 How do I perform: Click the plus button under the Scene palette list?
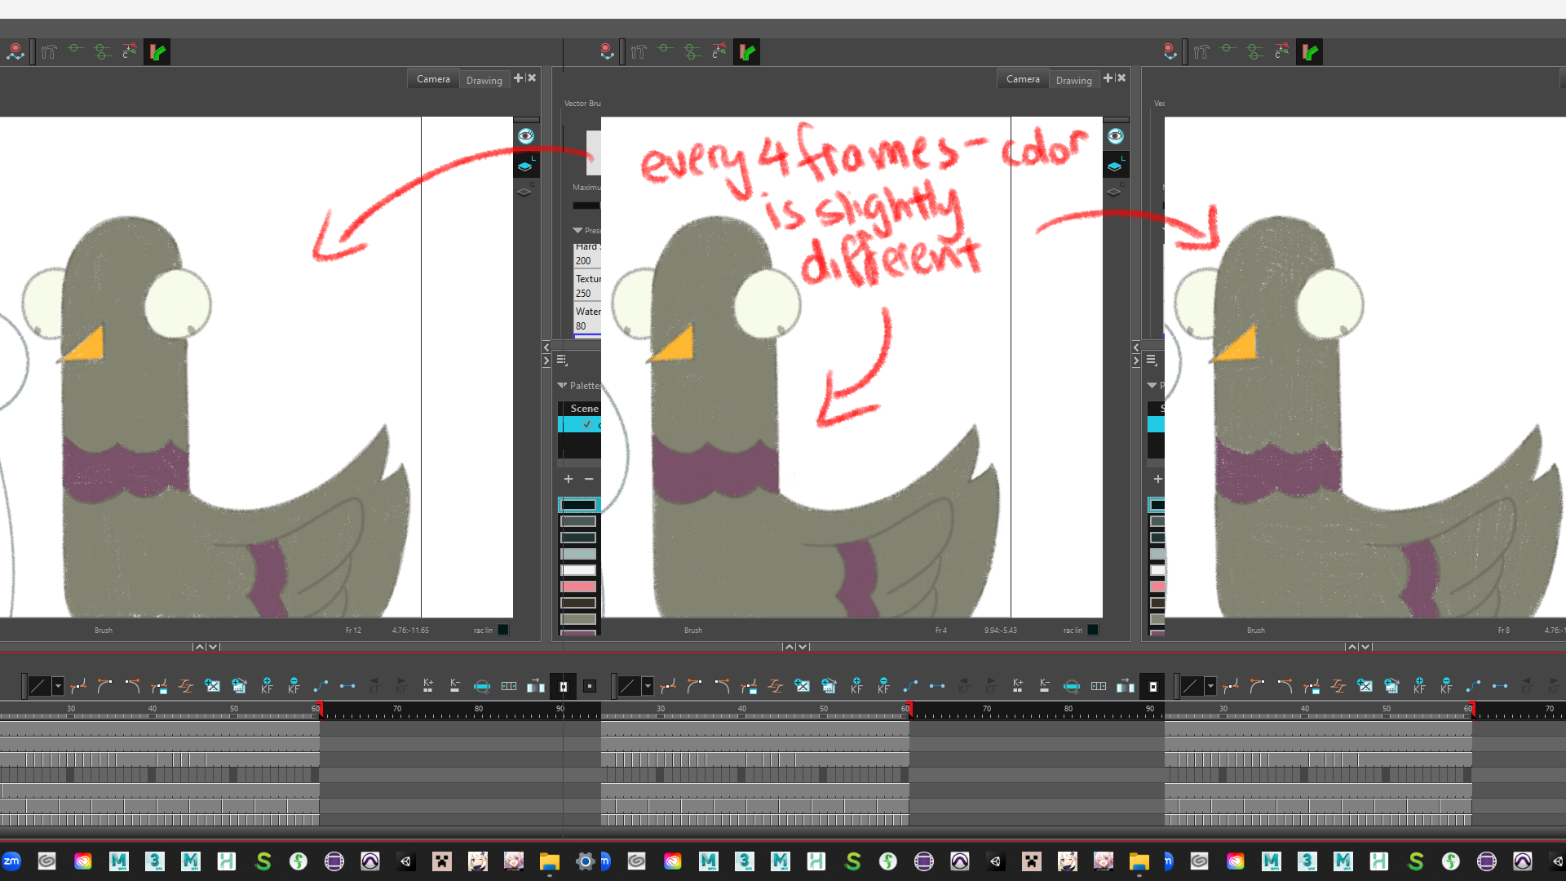[x=568, y=479]
